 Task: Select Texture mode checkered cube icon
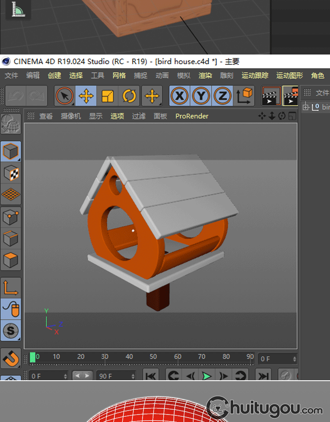tap(11, 173)
